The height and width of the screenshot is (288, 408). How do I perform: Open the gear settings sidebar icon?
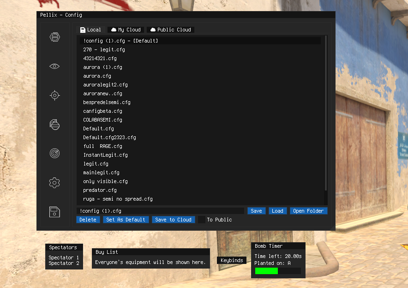[54, 183]
